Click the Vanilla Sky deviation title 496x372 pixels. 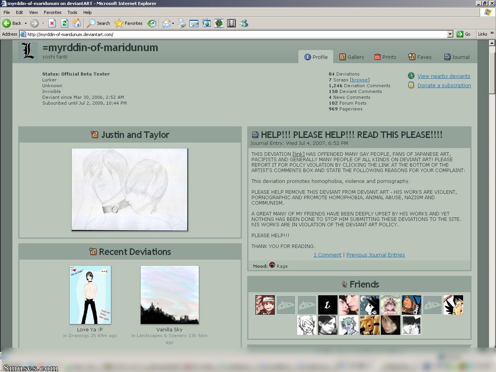(169, 330)
